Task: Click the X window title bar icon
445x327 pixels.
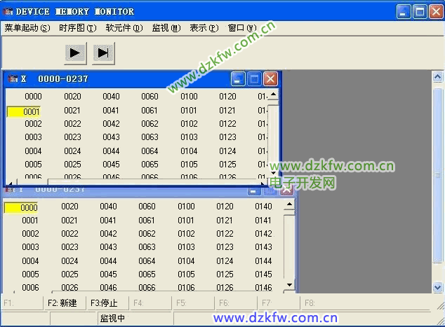Action: tap(13, 79)
